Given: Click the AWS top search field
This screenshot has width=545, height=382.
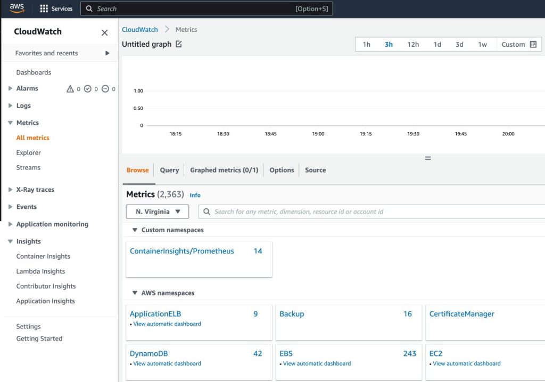Looking at the screenshot, I should [x=207, y=9].
